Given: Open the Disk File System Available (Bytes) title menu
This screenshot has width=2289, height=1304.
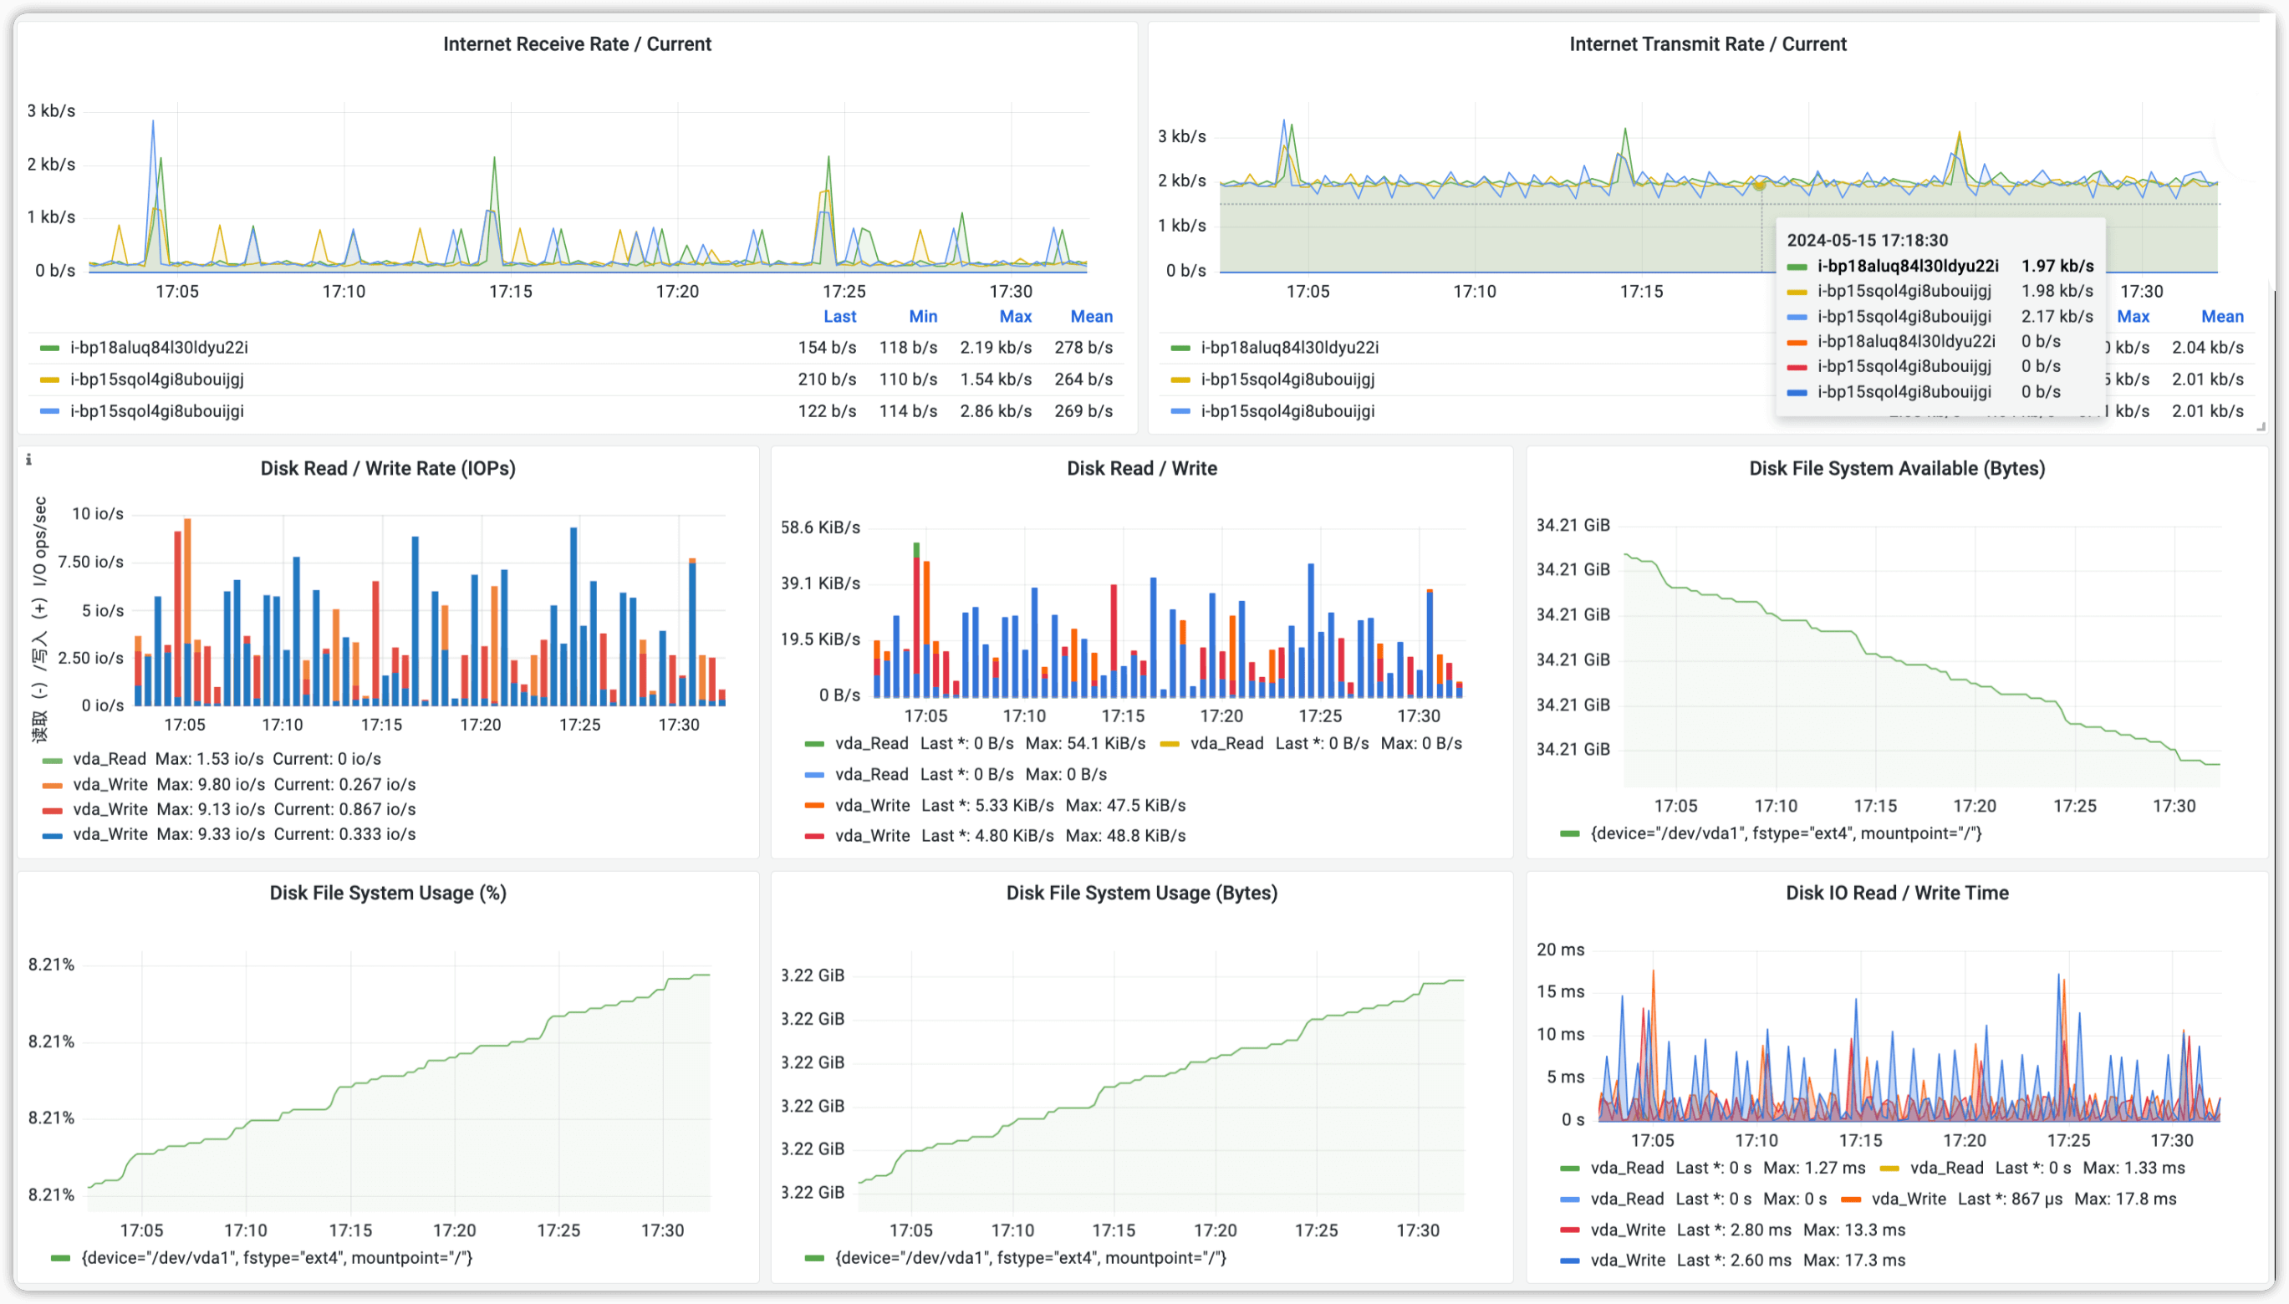Looking at the screenshot, I should coord(1897,468).
